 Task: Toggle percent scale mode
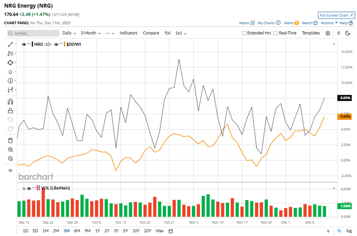pos(339,231)
